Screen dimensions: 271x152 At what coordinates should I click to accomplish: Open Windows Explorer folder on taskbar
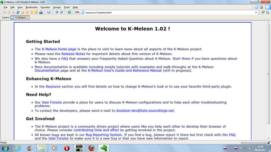click(x=42, y=148)
